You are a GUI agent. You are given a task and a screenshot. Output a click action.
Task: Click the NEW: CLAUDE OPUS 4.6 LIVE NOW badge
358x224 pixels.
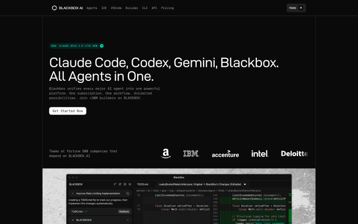click(77, 46)
